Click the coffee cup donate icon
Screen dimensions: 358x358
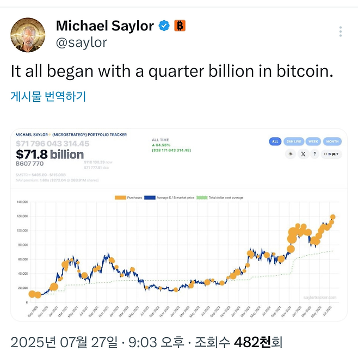click(291, 154)
